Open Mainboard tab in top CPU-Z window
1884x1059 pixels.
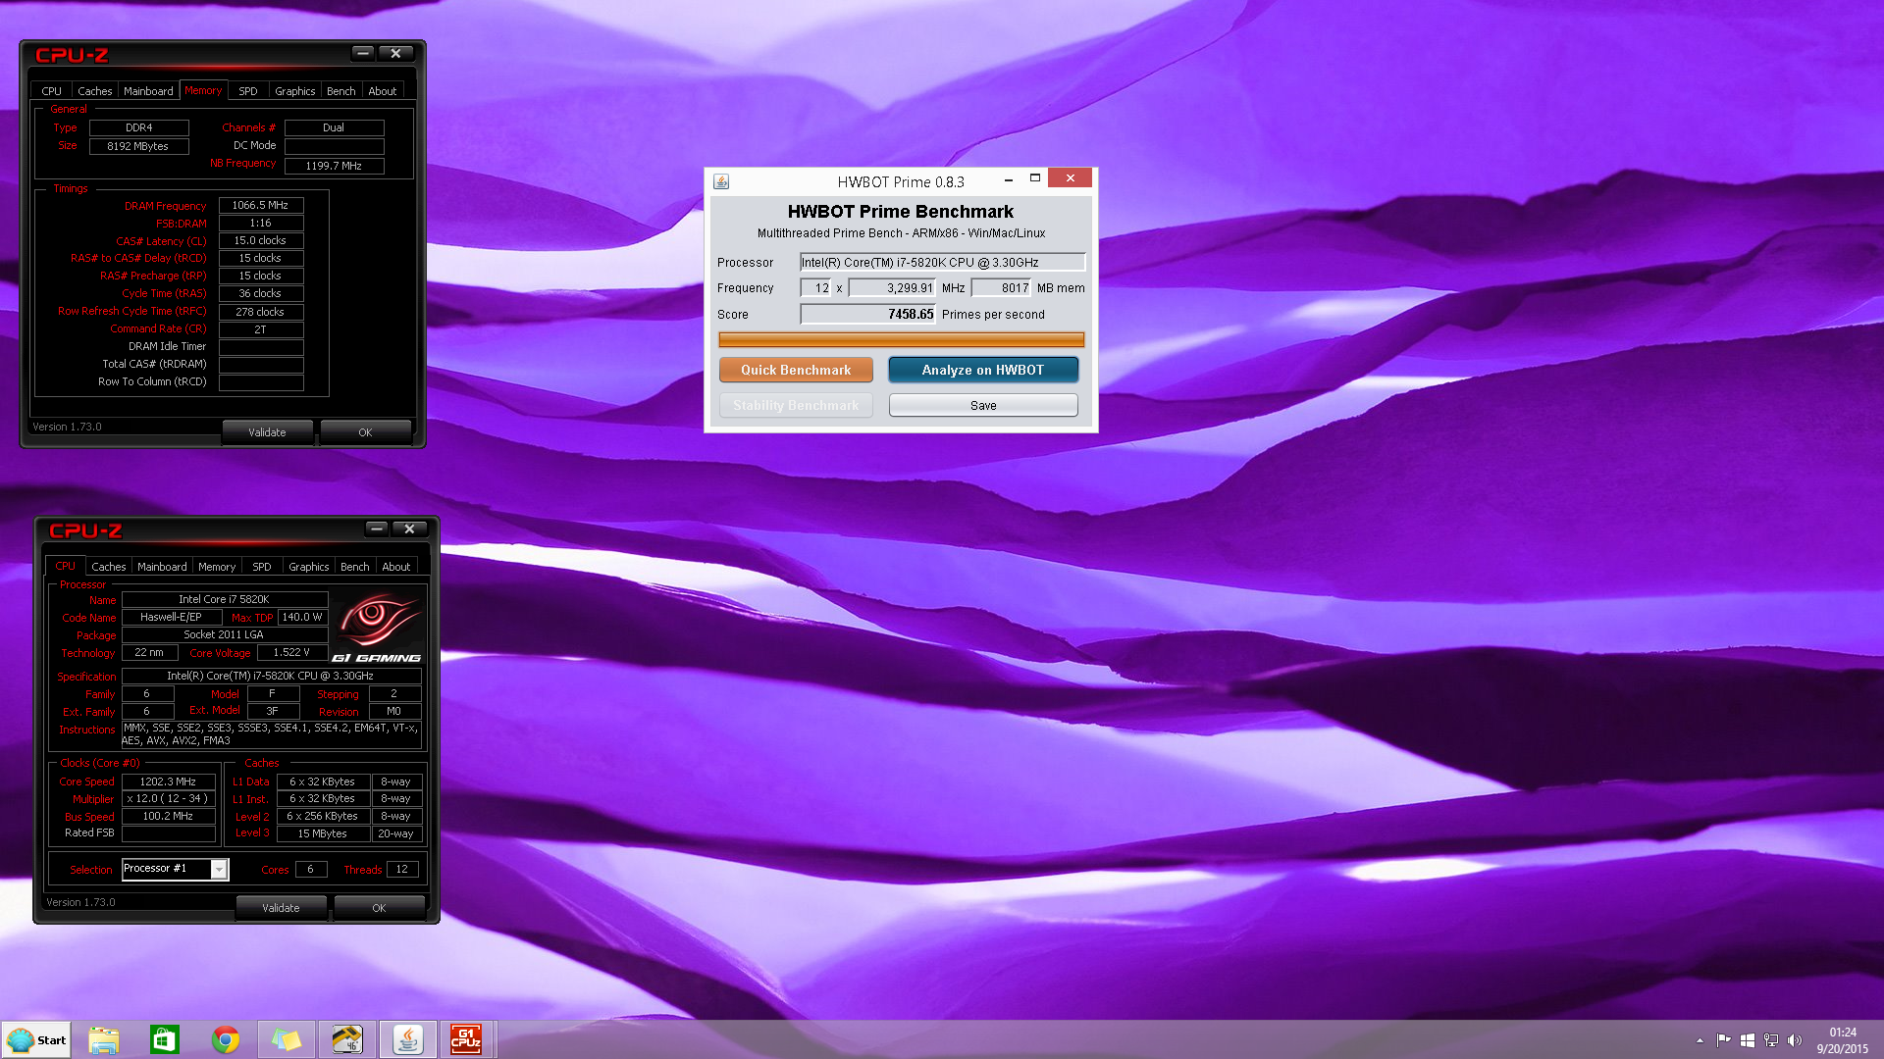click(148, 91)
